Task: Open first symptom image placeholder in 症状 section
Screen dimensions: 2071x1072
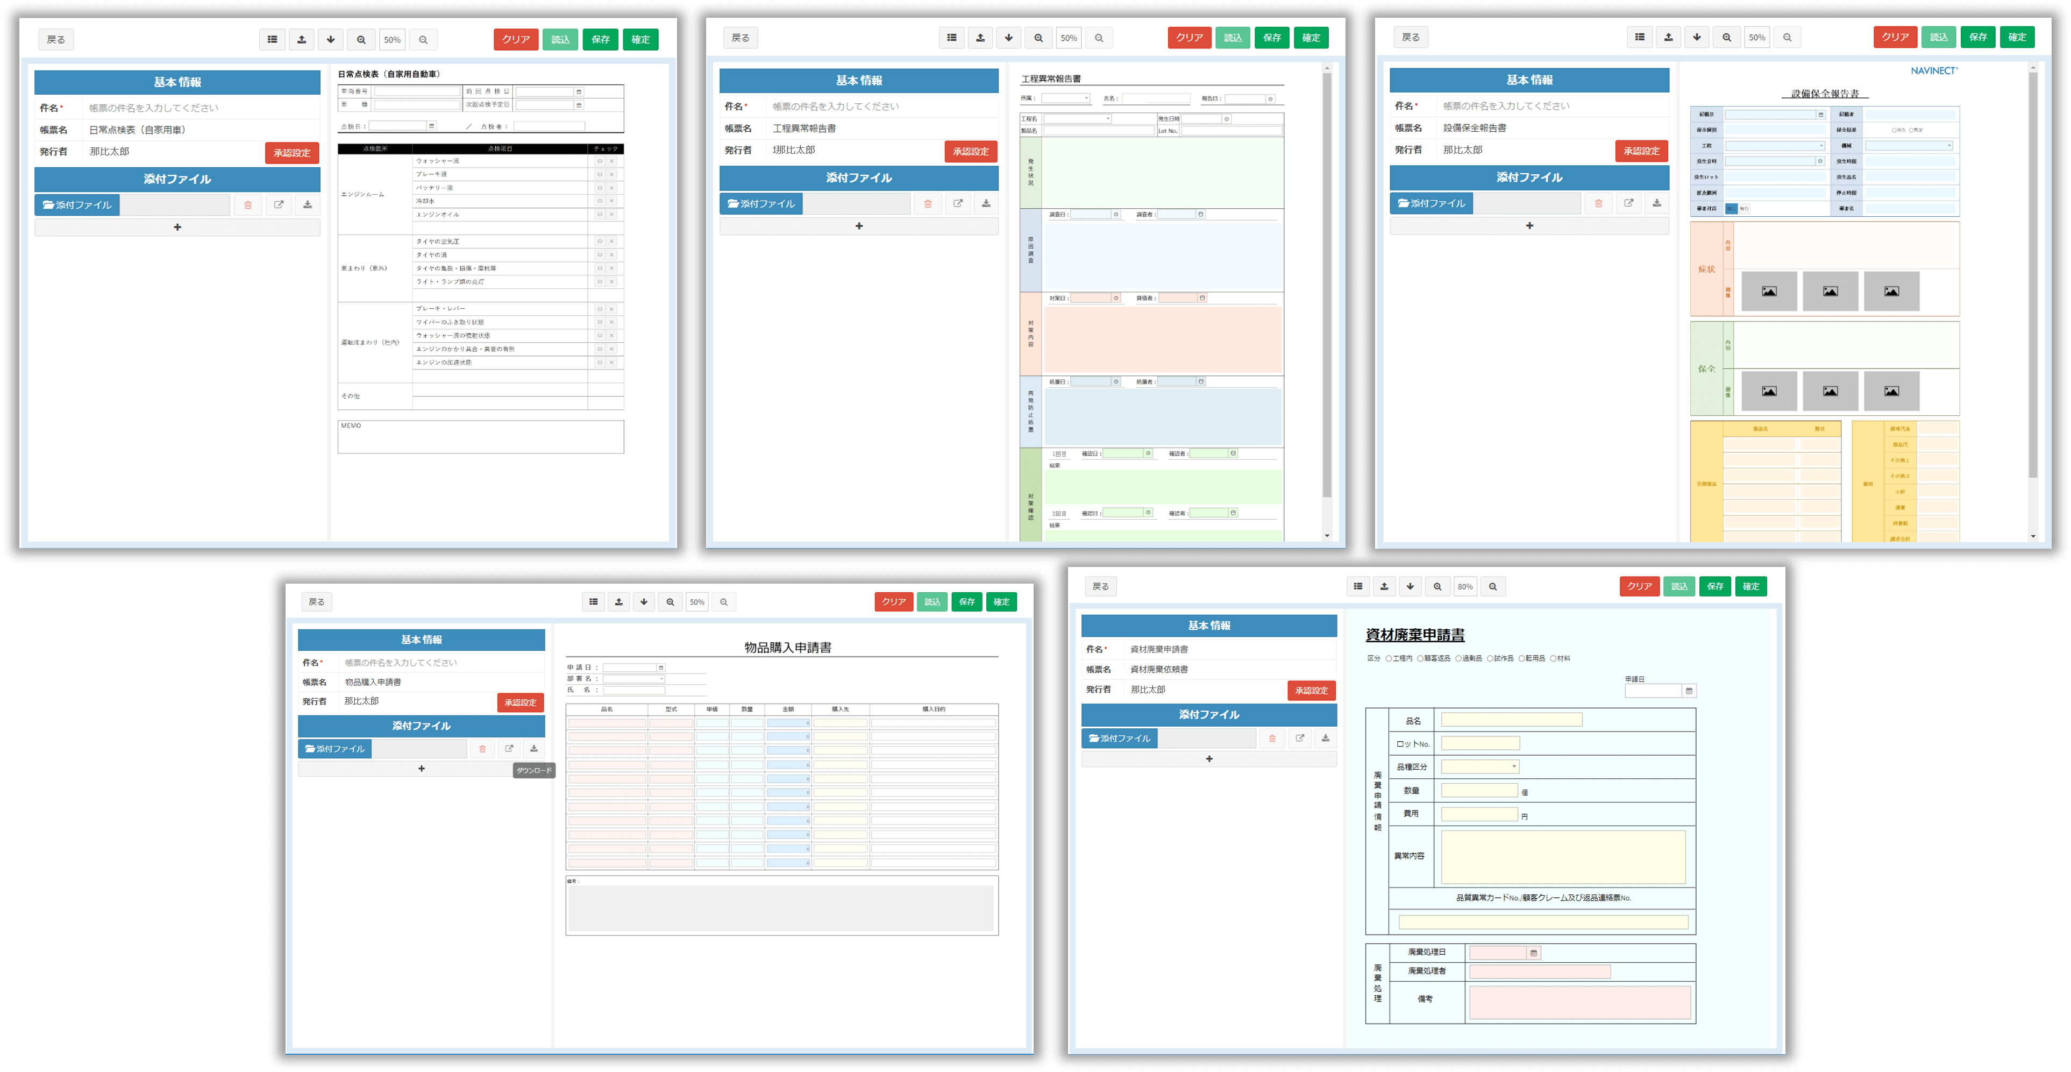Action: 1769,291
